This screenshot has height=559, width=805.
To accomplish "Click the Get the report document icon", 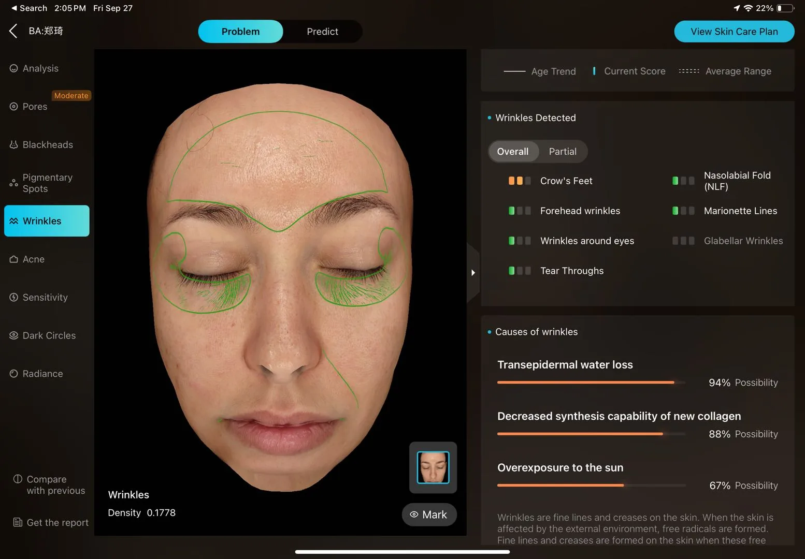I will (18, 522).
